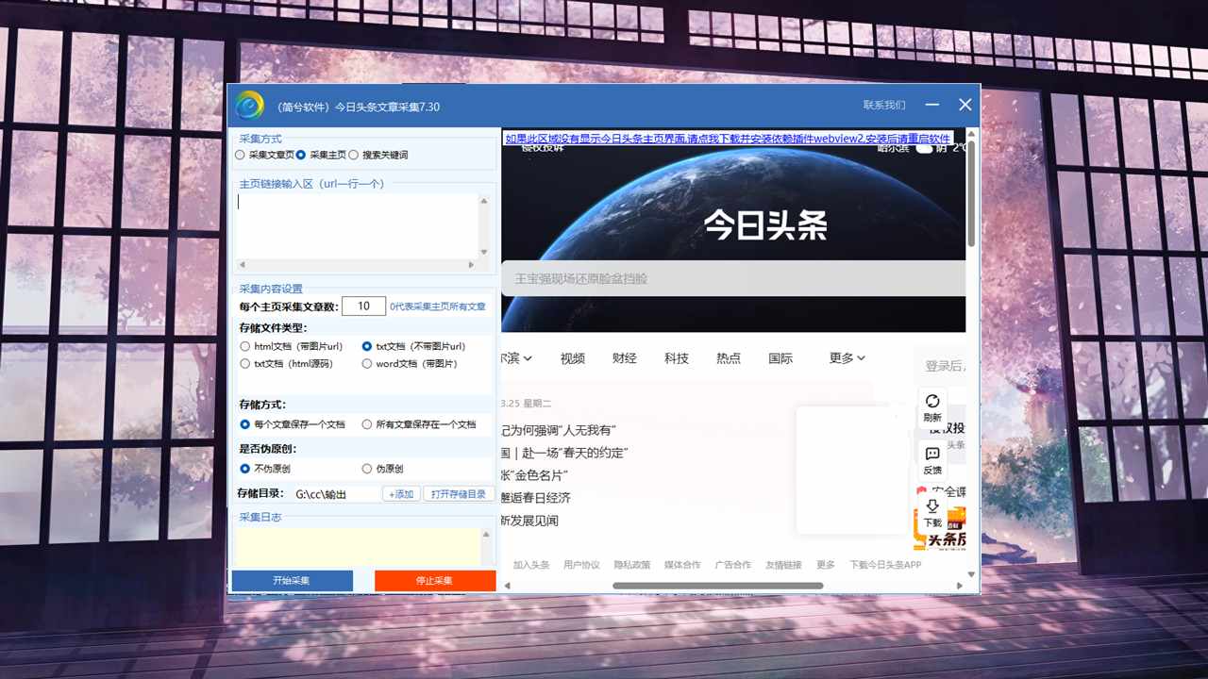Click the scroll-up arrow of URL input box
The width and height of the screenshot is (1208, 679).
pos(484,201)
